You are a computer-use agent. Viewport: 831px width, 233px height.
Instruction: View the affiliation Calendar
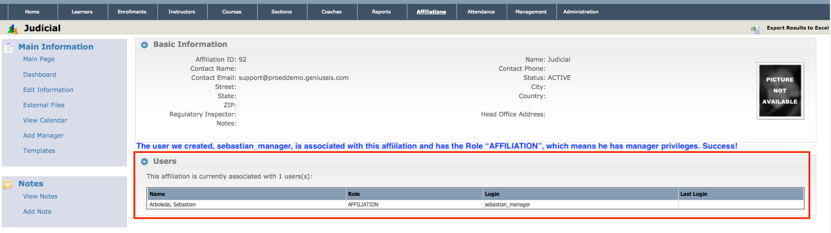click(45, 120)
